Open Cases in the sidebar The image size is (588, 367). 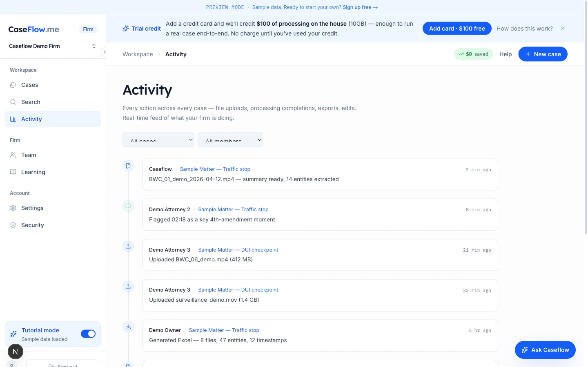pyautogui.click(x=53, y=85)
